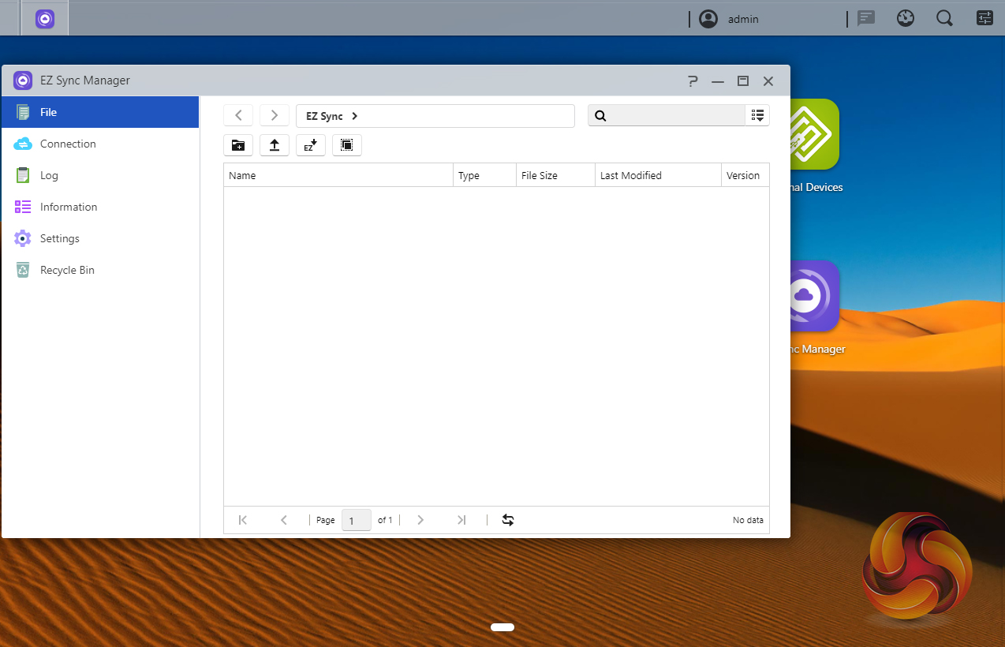Open the activity monitor dashboard icon
Screen dimensions: 1005x647
click(906, 18)
